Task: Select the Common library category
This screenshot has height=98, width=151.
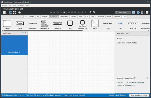Action: 54,17
